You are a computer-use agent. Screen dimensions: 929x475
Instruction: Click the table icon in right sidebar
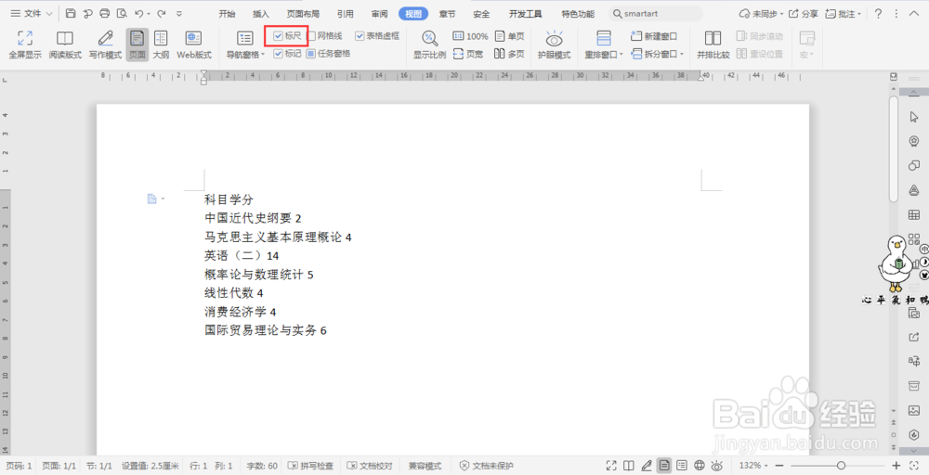(x=914, y=214)
